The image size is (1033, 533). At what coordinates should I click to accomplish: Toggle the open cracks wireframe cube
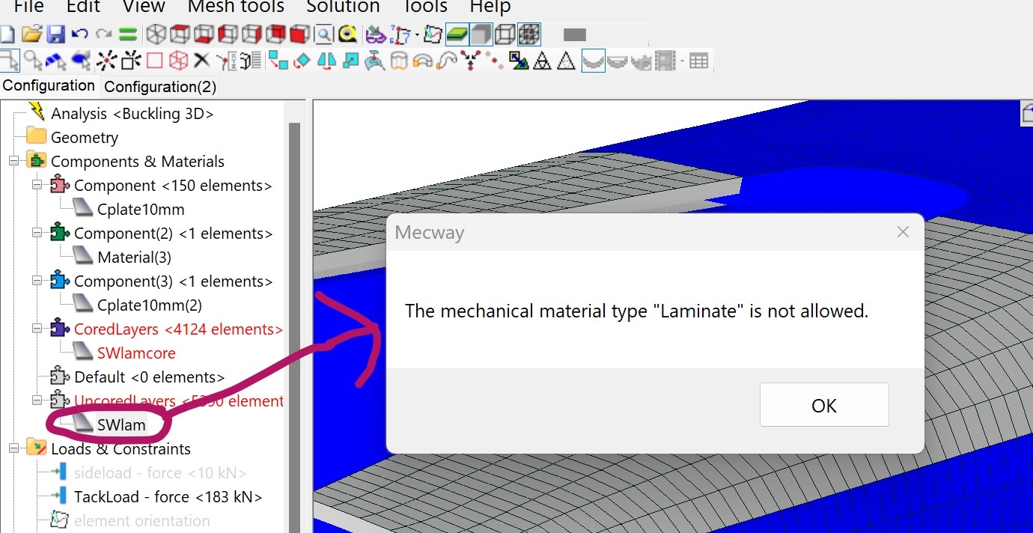pyautogui.click(x=505, y=34)
